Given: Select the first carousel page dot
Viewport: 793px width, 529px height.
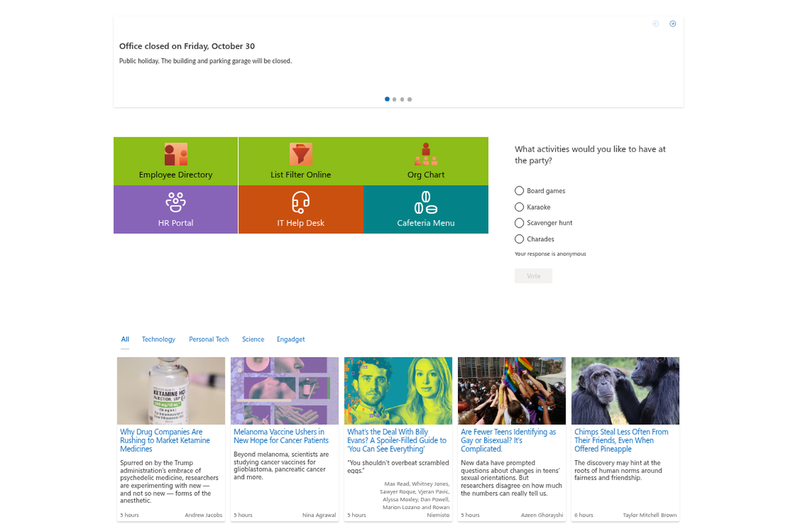Looking at the screenshot, I should coord(387,99).
